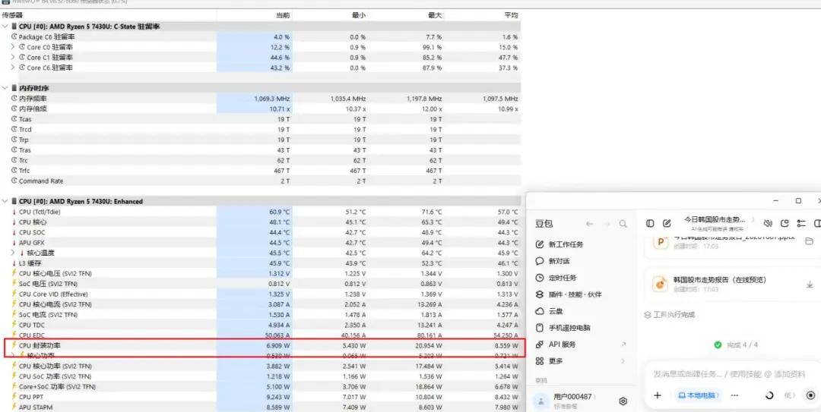The height and width of the screenshot is (412, 821).
Task: Expand the 核心温度 row
Action: 13,253
